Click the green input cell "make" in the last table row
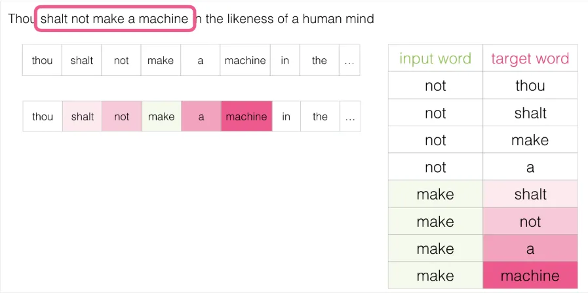 pyautogui.click(x=435, y=276)
